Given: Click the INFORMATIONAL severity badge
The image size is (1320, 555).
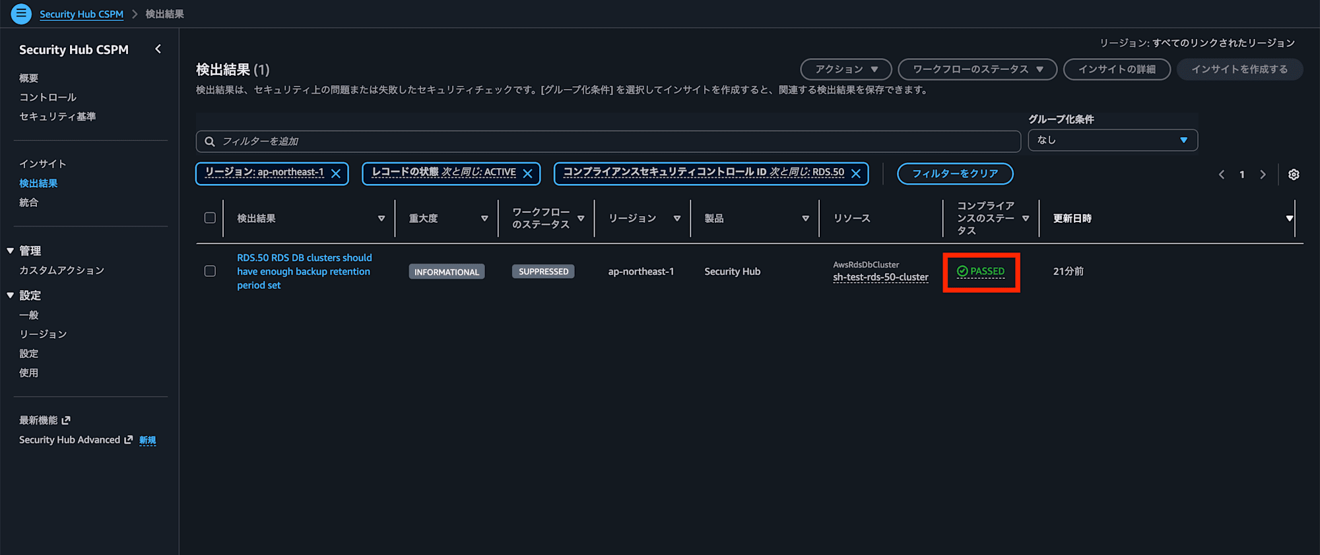Looking at the screenshot, I should pos(447,272).
